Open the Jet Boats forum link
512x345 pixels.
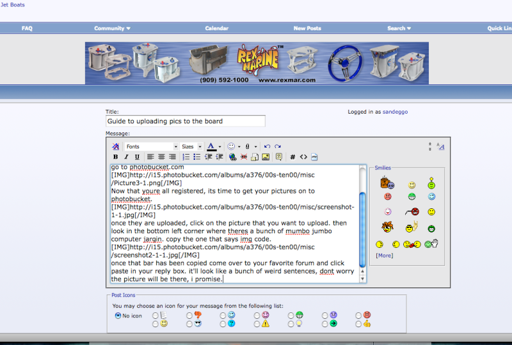click(12, 4)
